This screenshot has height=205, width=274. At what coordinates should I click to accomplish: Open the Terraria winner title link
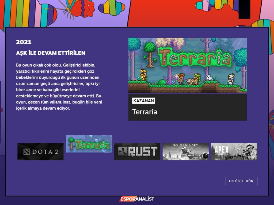coord(145,112)
